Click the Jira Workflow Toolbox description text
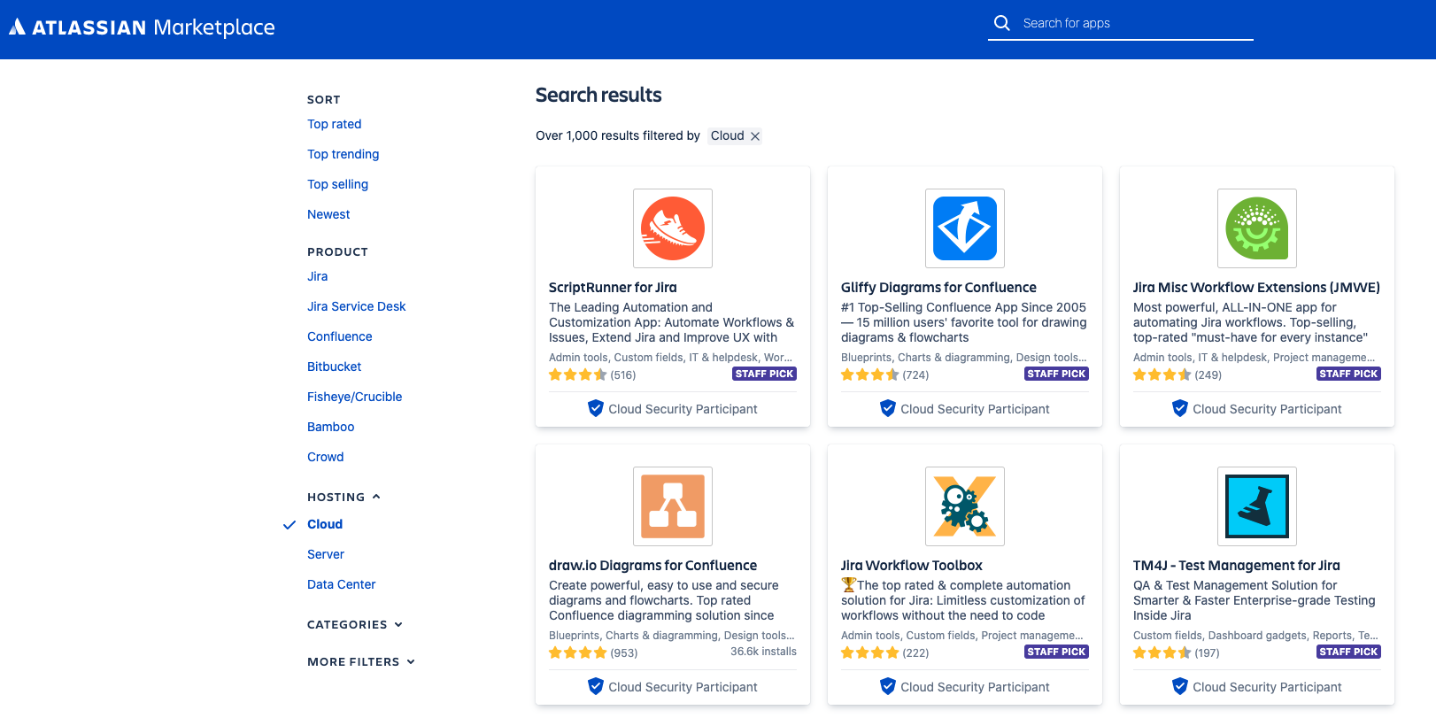1436x718 pixels. pos(963,600)
